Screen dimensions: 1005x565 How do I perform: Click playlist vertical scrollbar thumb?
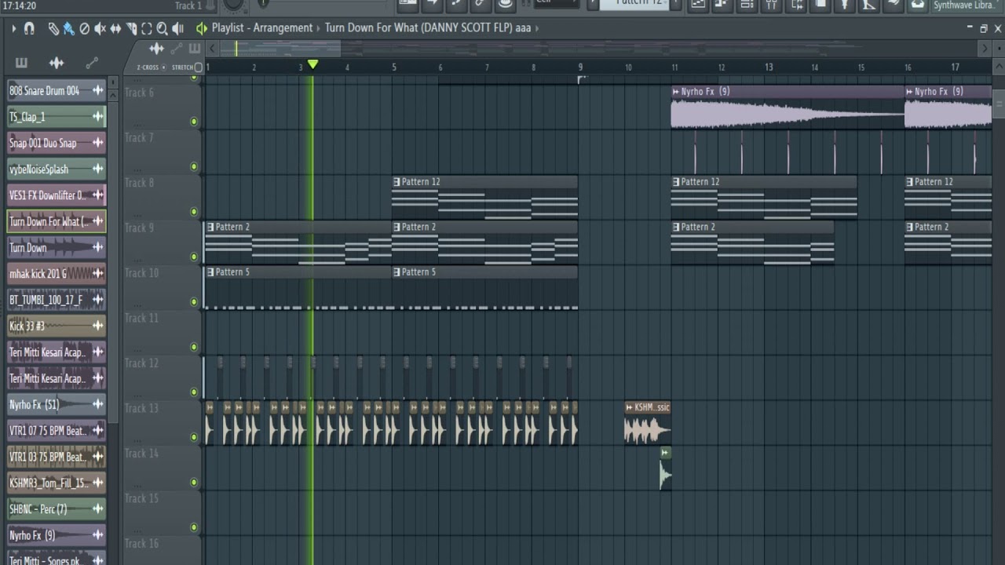click(998, 102)
